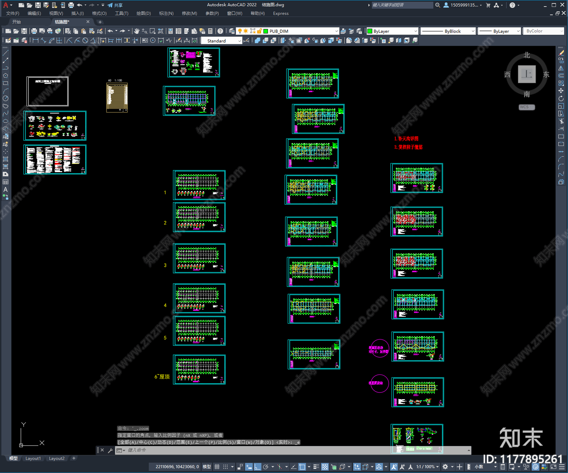
Task: Switch to the 开始 tab
Action: 16,22
